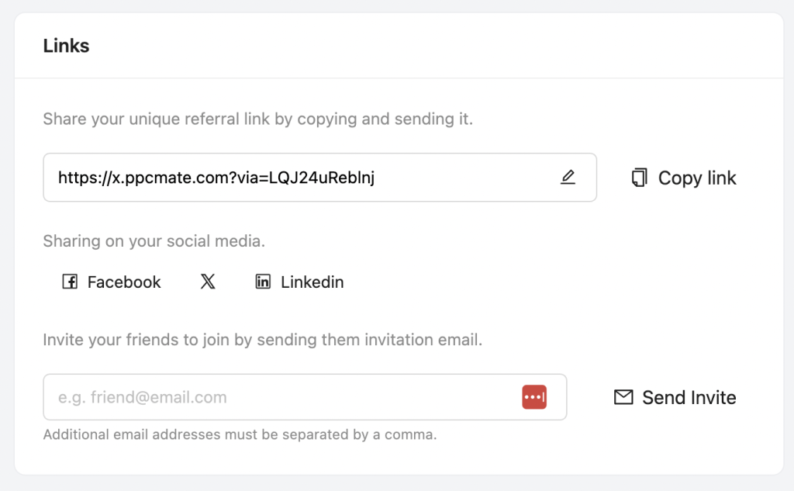This screenshot has width=794, height=491.
Task: Click the comma-separated addresses helper note
Action: pos(240,434)
